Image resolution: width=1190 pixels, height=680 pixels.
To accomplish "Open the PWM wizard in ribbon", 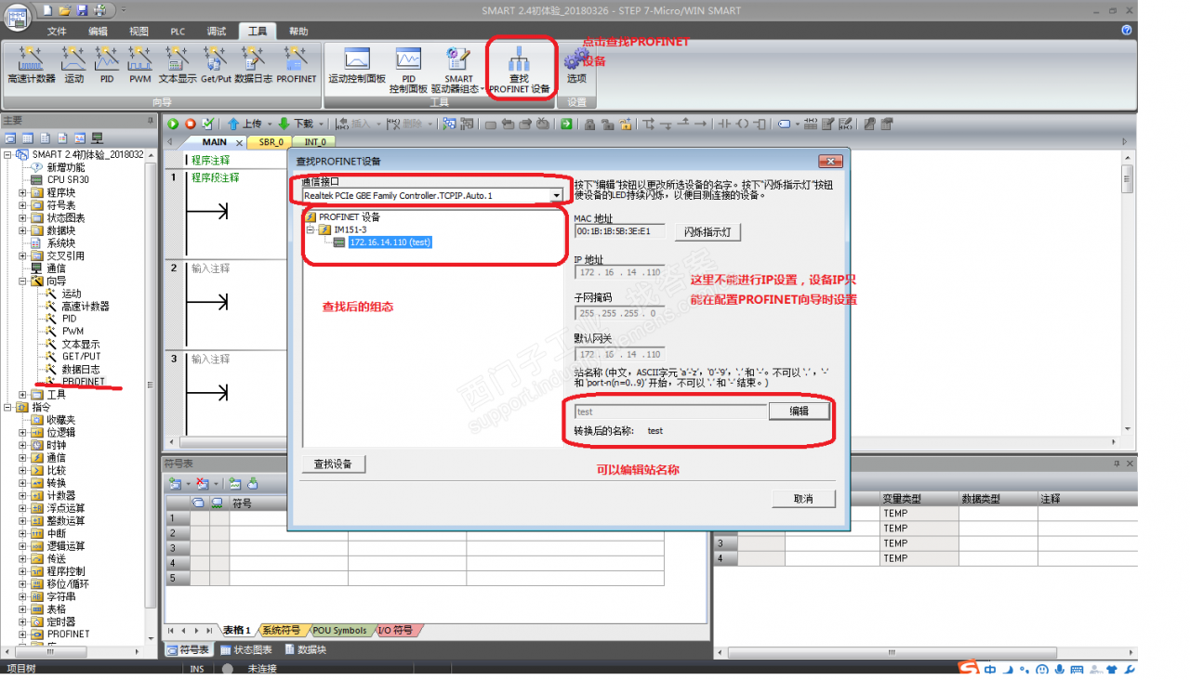I will (x=139, y=65).
